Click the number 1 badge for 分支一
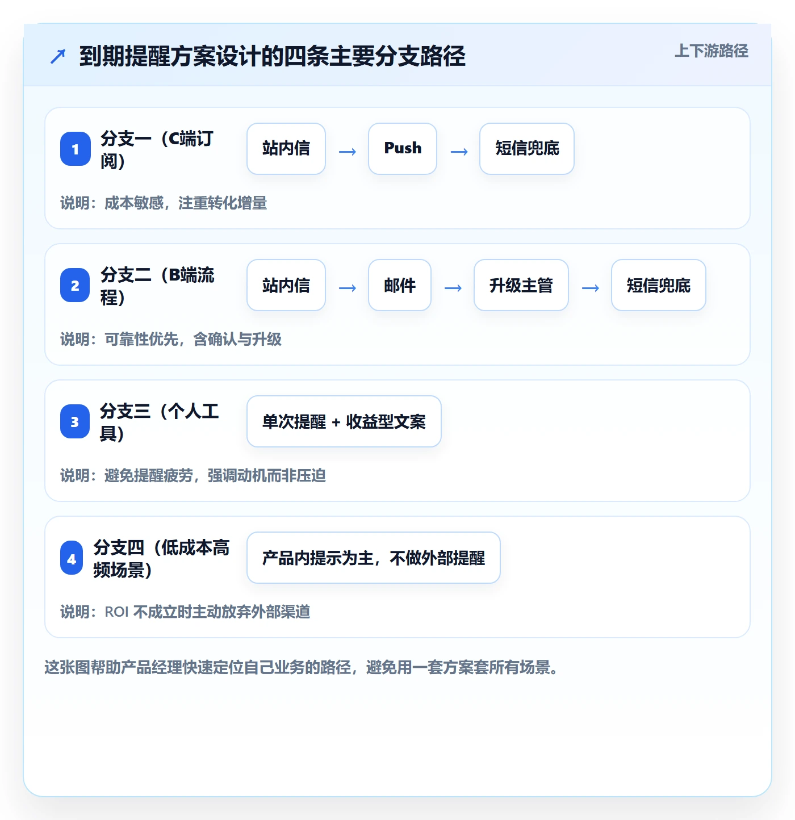Screen dimensions: 795x820 coord(76,149)
